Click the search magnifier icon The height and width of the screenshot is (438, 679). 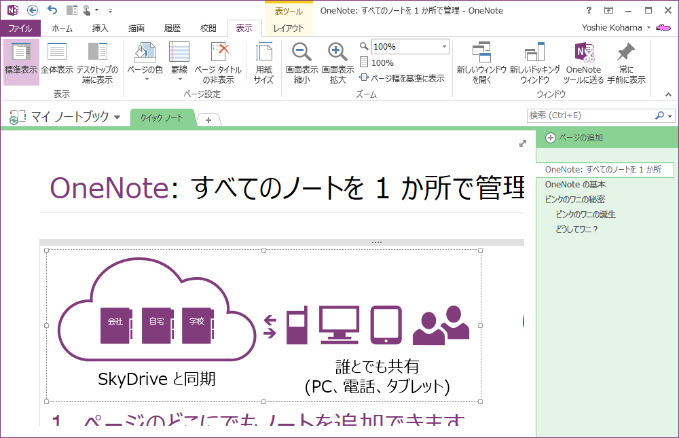coord(659,115)
